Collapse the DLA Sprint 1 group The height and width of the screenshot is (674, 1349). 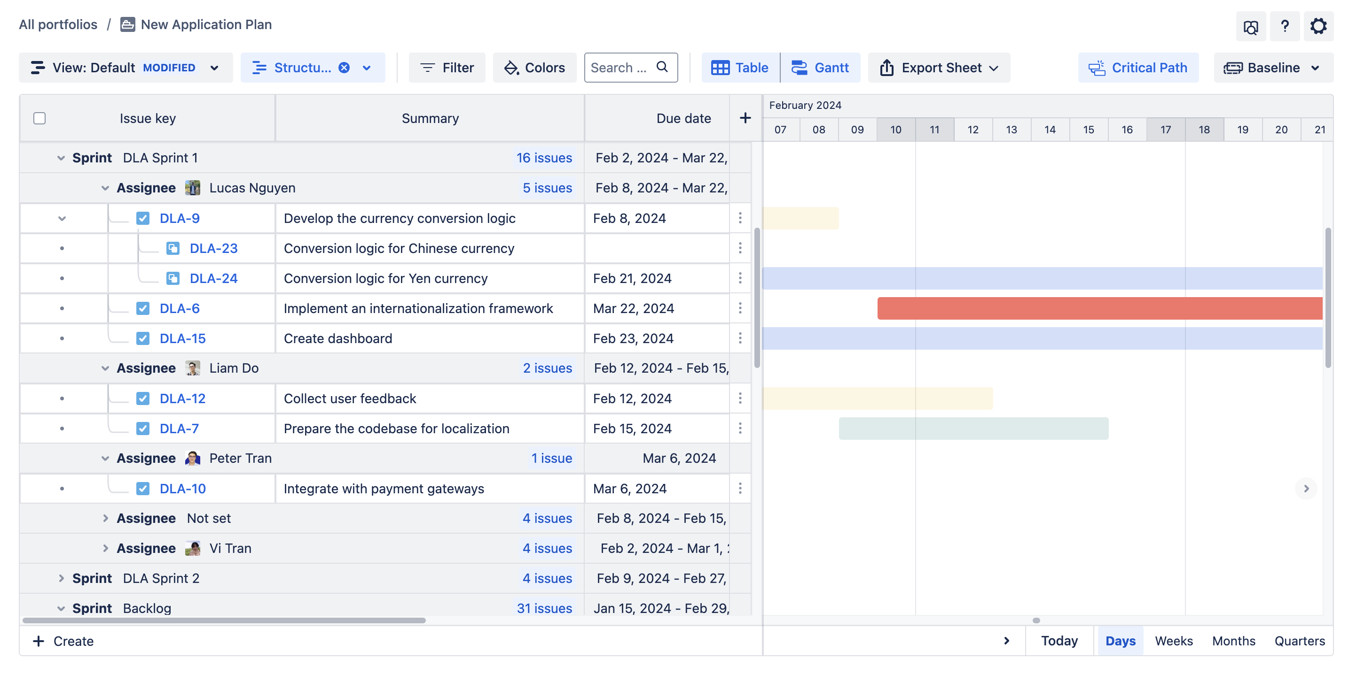pyautogui.click(x=61, y=158)
